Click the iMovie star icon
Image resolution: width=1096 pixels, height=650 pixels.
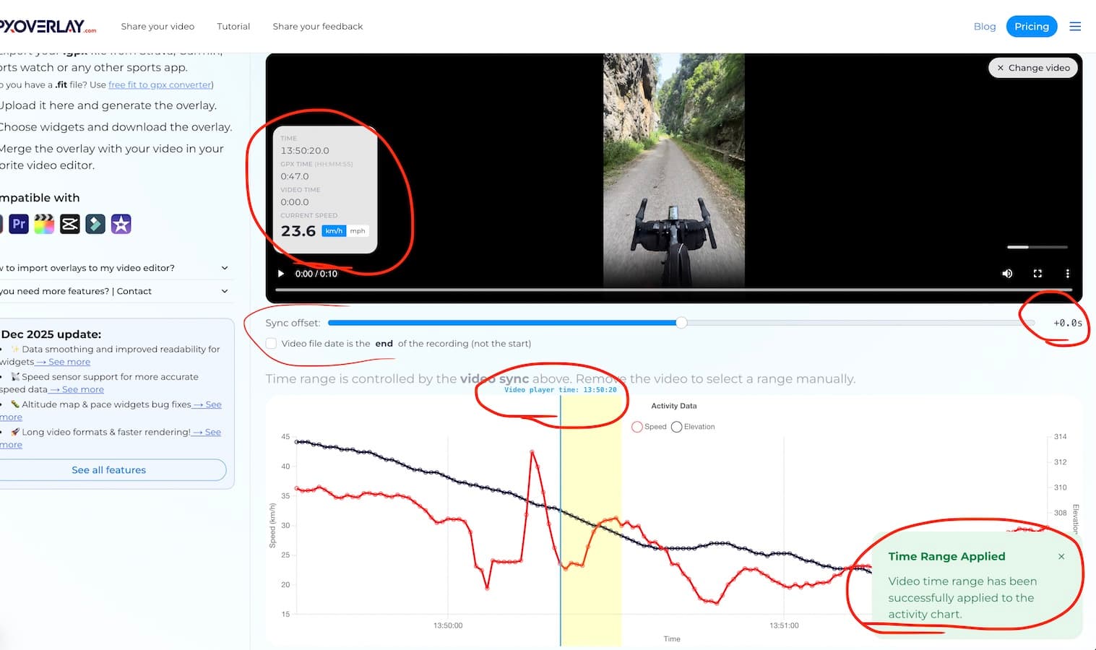(x=121, y=224)
